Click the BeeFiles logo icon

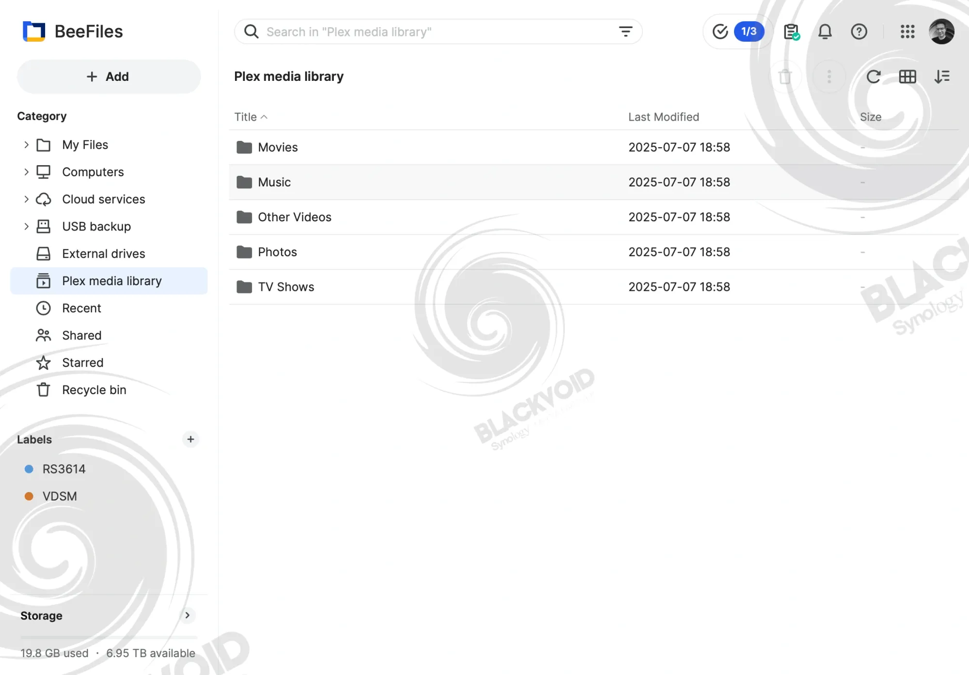[x=34, y=31]
